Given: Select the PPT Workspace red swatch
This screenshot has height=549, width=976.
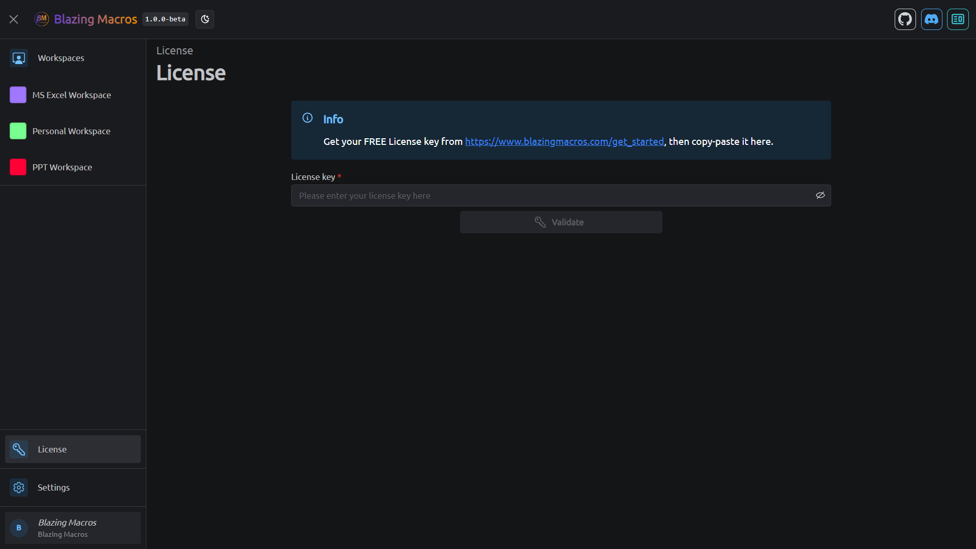Looking at the screenshot, I should click(x=18, y=167).
